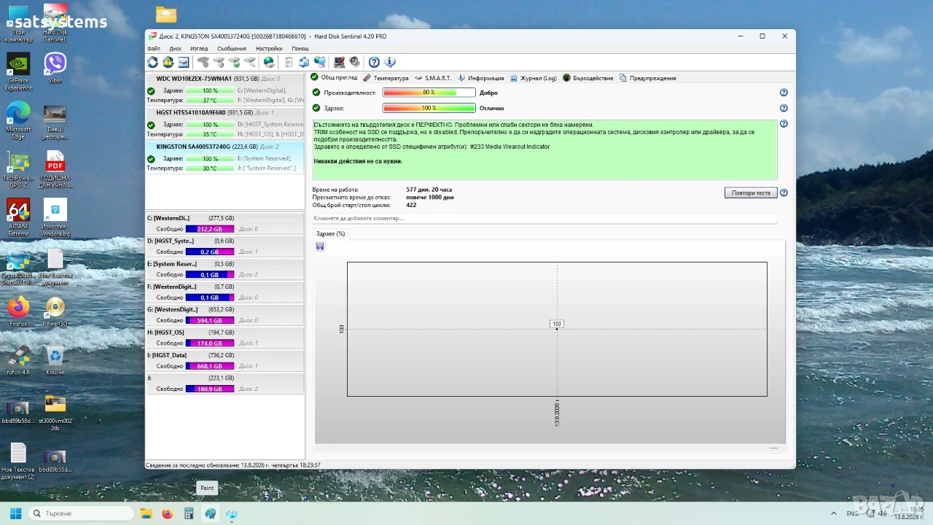Open Viber desktop shortcut
Image resolution: width=933 pixels, height=525 pixels.
click(x=55, y=68)
